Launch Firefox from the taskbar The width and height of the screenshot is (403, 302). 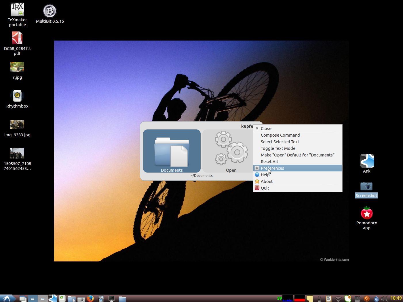coord(90,299)
